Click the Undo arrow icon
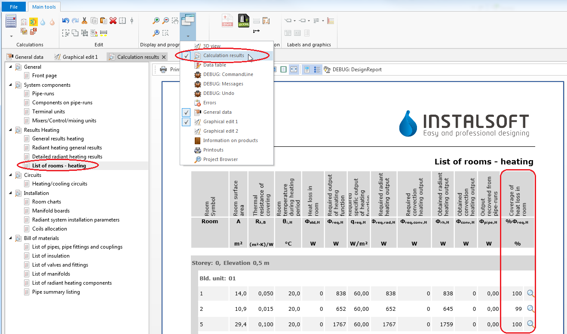Image resolution: width=567 pixels, height=334 pixels. click(x=65, y=21)
